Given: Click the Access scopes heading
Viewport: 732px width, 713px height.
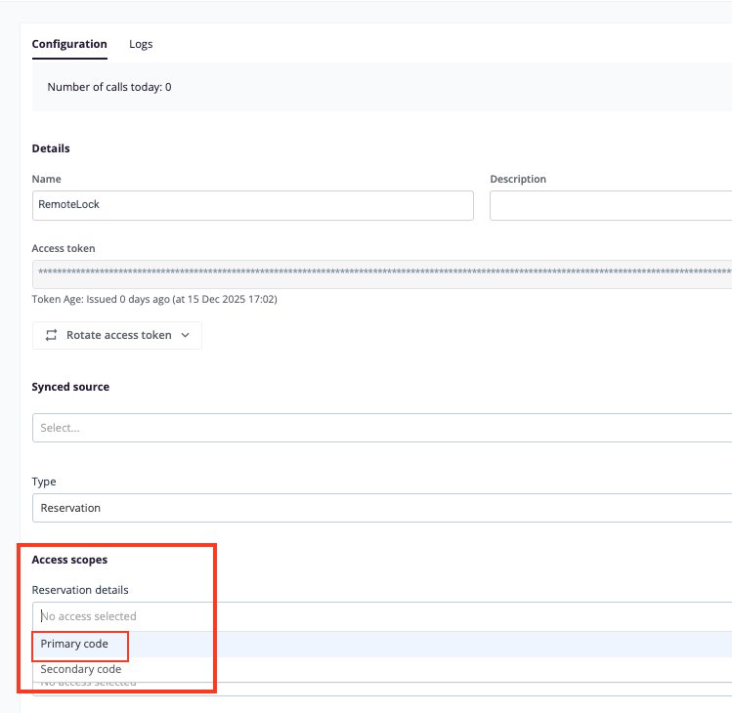Looking at the screenshot, I should click(x=69, y=560).
